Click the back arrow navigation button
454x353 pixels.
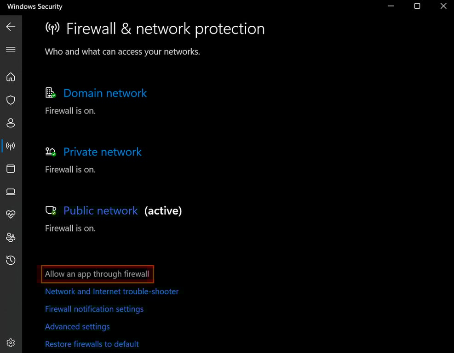(11, 27)
